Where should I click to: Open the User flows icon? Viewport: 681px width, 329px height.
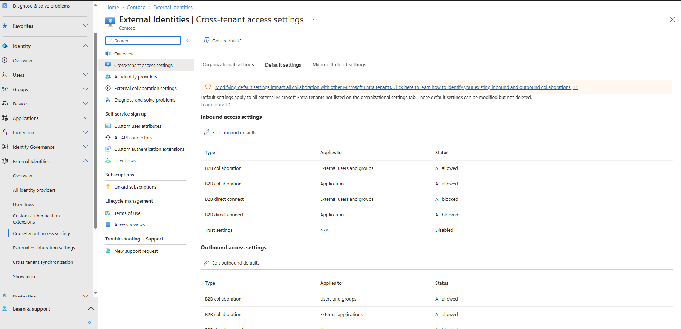point(108,161)
